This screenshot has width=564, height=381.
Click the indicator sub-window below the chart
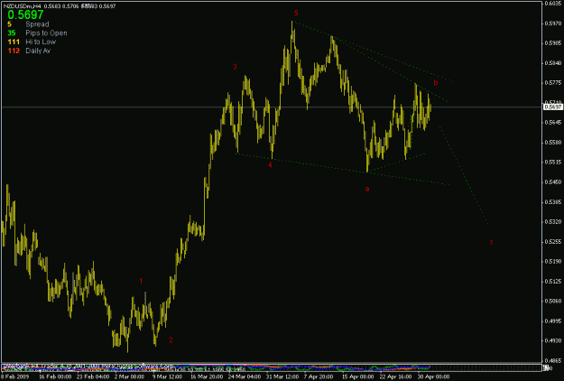272,367
